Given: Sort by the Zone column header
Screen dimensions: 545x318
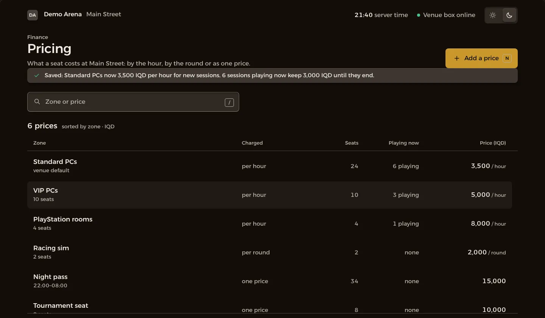Looking at the screenshot, I should pyautogui.click(x=39, y=143).
